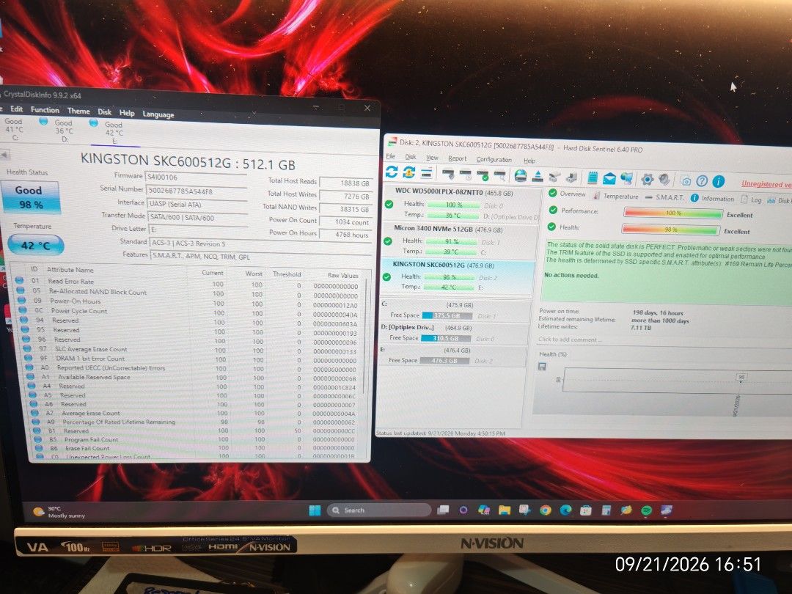Click the disk test icon with green check mark
The width and height of the screenshot is (792, 594).
(x=483, y=175)
